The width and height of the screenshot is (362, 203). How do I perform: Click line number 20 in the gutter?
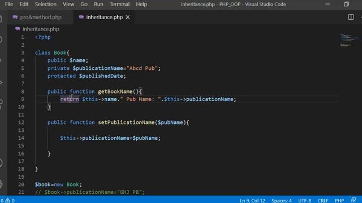point(21,184)
